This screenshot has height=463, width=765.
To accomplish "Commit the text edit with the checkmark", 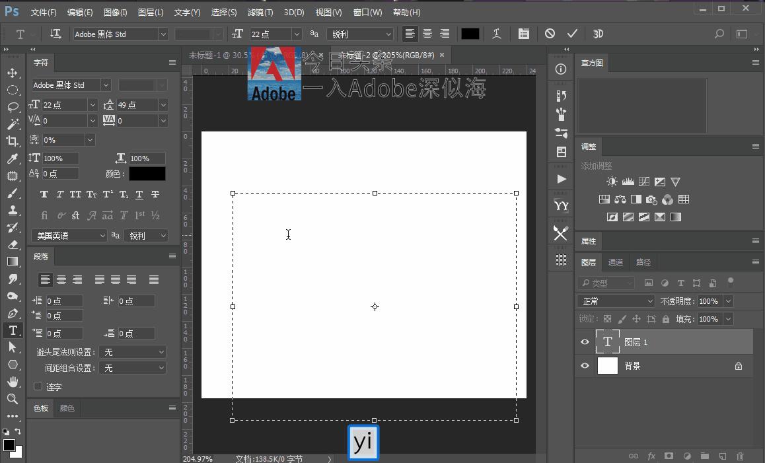I will pyautogui.click(x=572, y=34).
